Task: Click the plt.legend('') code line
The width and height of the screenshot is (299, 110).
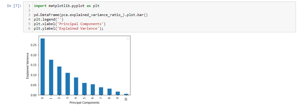Action: pyautogui.click(x=49, y=19)
